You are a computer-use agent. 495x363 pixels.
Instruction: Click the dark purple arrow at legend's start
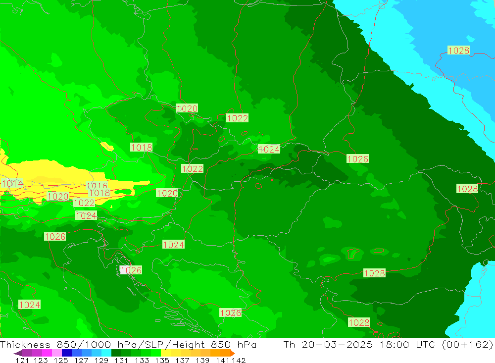(18, 353)
